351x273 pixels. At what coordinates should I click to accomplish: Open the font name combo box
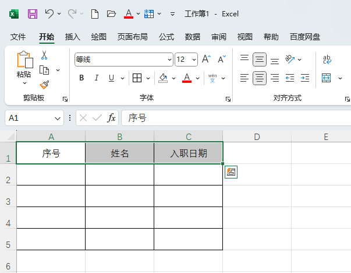click(x=124, y=60)
